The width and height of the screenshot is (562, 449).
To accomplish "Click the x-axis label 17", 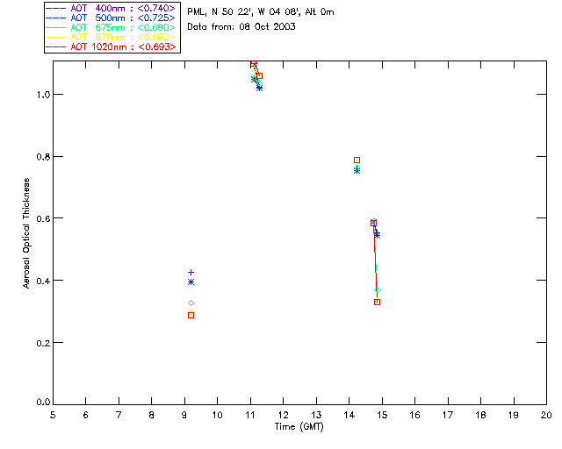I will [448, 415].
